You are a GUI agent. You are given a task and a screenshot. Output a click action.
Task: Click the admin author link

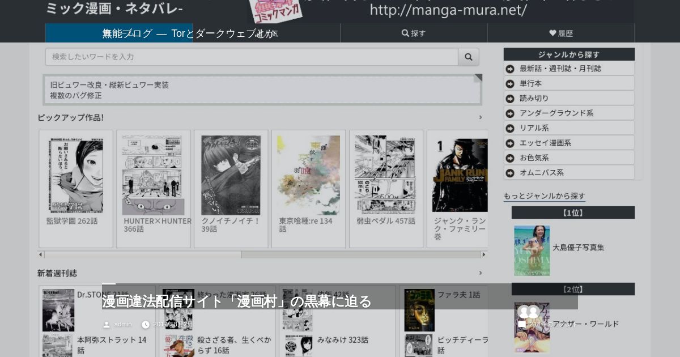[x=123, y=325]
